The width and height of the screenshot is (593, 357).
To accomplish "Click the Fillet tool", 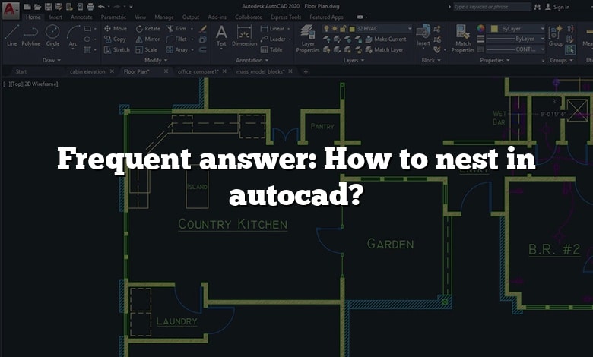I will [176, 39].
